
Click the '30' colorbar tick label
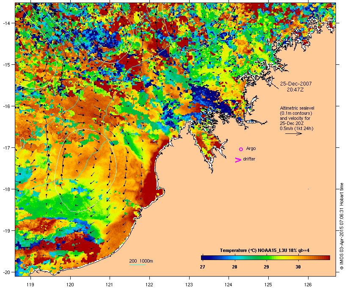pos(298,267)
